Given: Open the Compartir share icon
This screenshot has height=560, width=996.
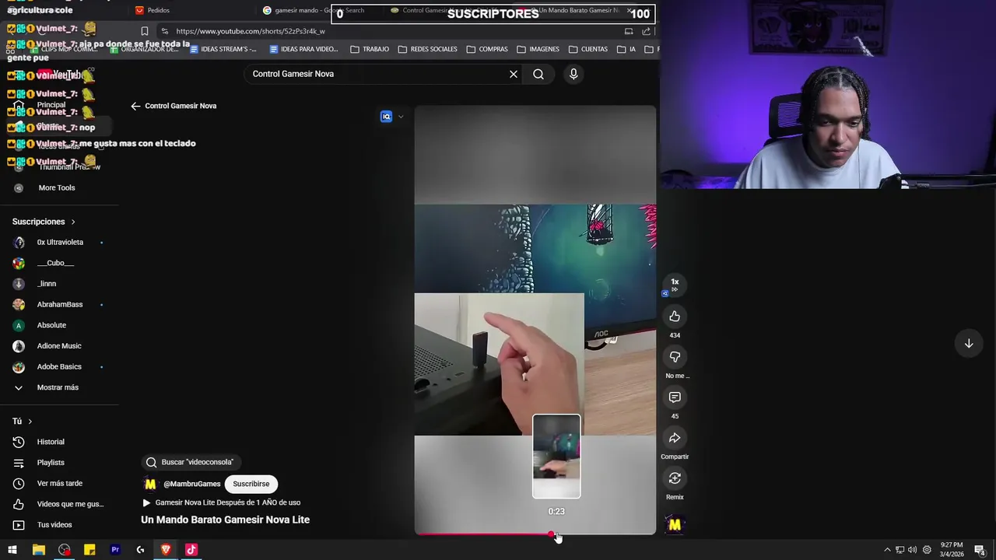Looking at the screenshot, I should pyautogui.click(x=675, y=438).
